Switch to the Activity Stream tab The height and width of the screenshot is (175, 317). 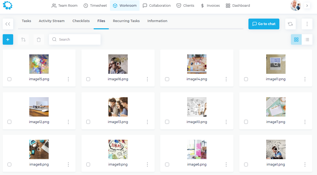point(52,21)
